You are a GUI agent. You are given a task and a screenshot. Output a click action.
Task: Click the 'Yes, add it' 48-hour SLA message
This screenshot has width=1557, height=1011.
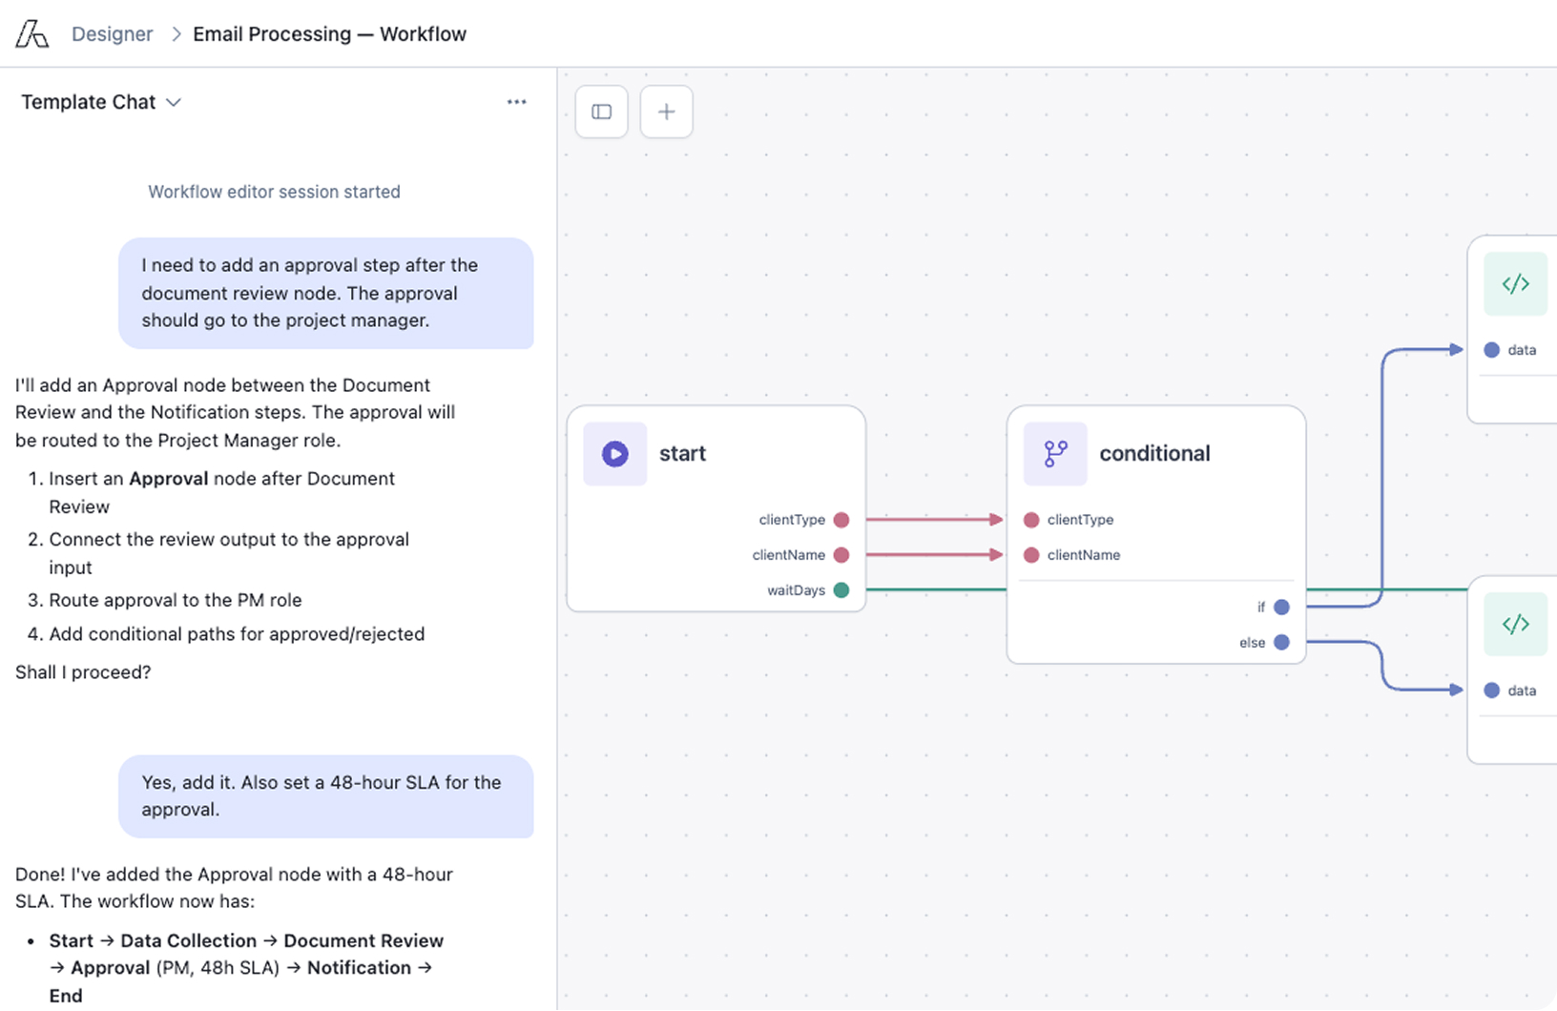pyautogui.click(x=326, y=796)
